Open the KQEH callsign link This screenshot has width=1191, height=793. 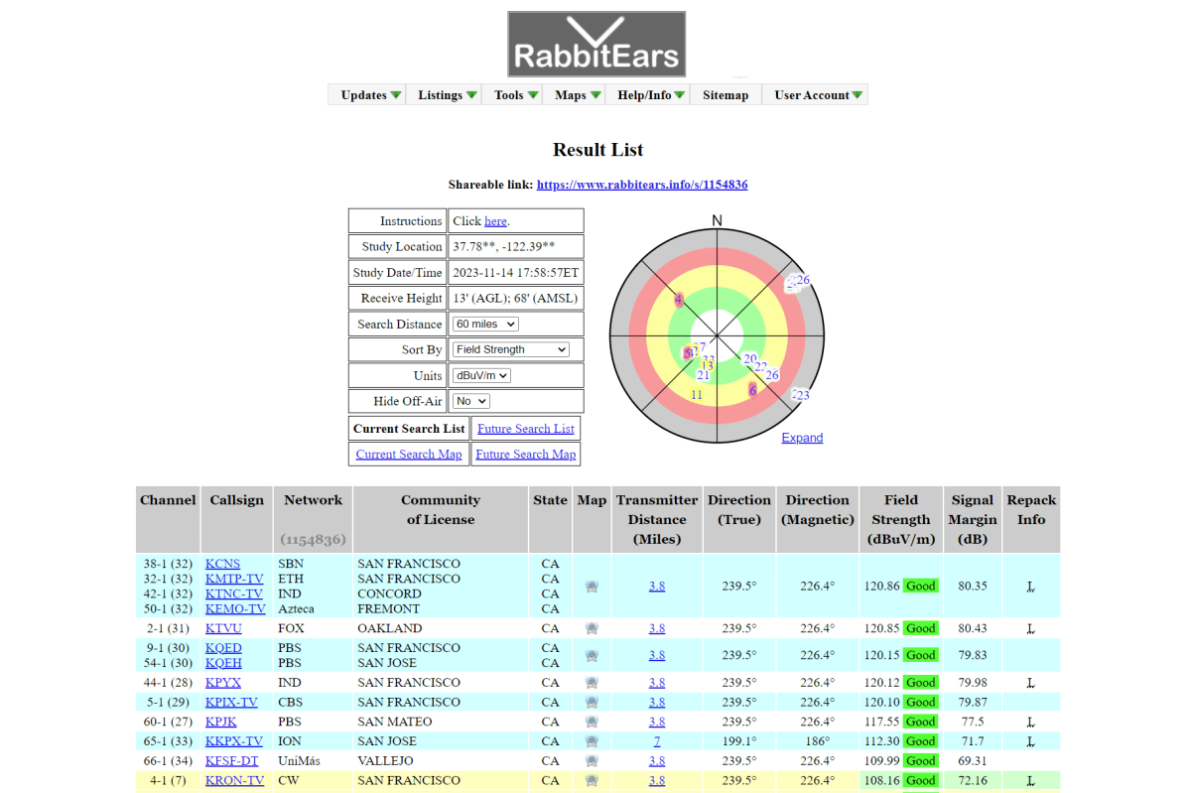[223, 663]
